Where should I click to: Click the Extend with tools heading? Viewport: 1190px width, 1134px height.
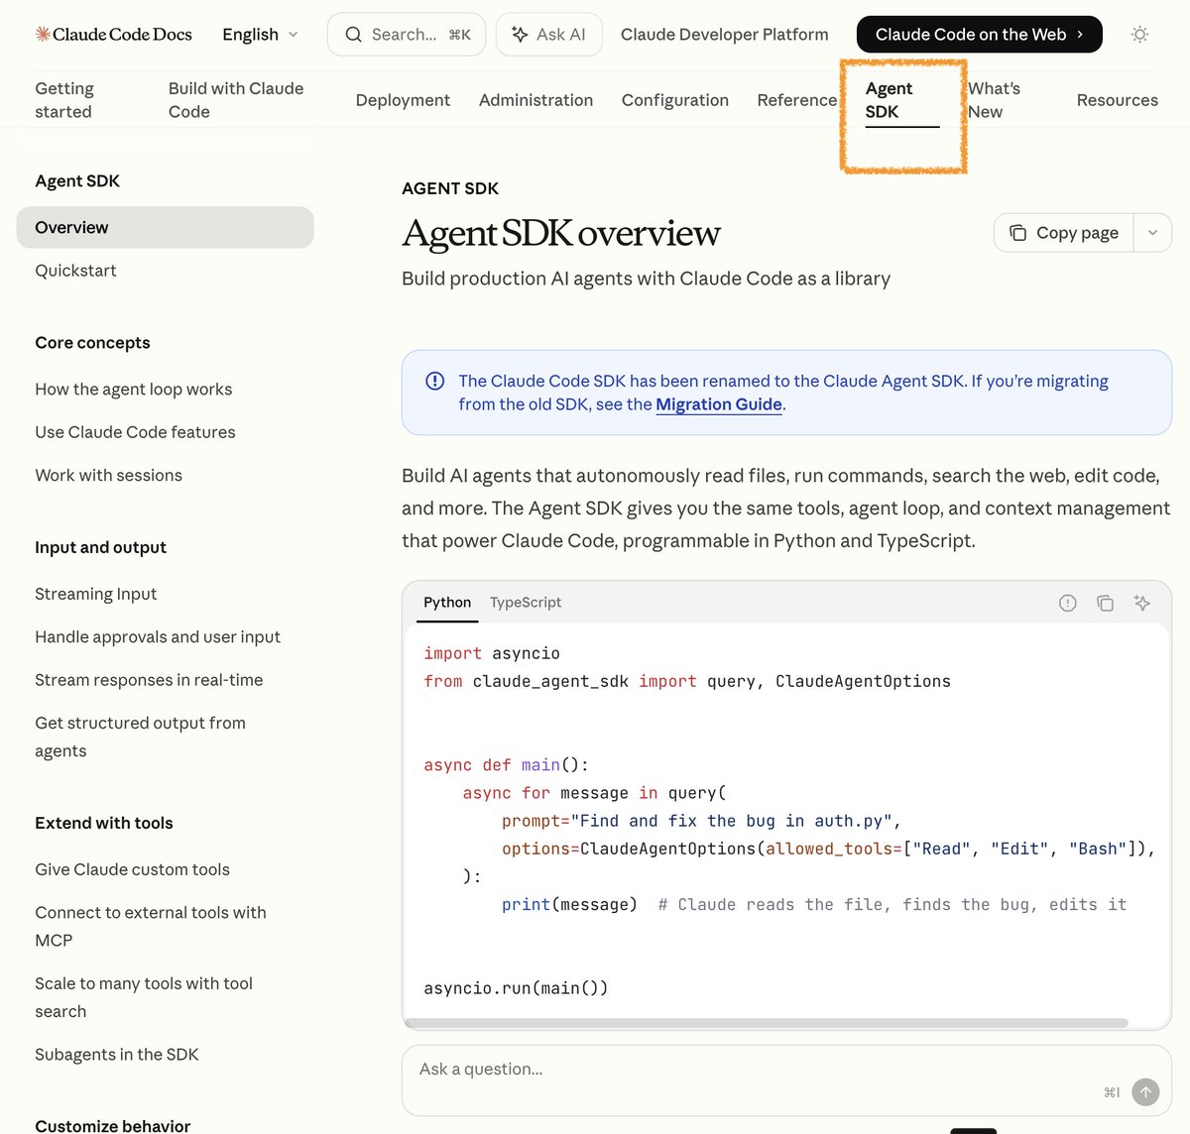pyautogui.click(x=104, y=823)
